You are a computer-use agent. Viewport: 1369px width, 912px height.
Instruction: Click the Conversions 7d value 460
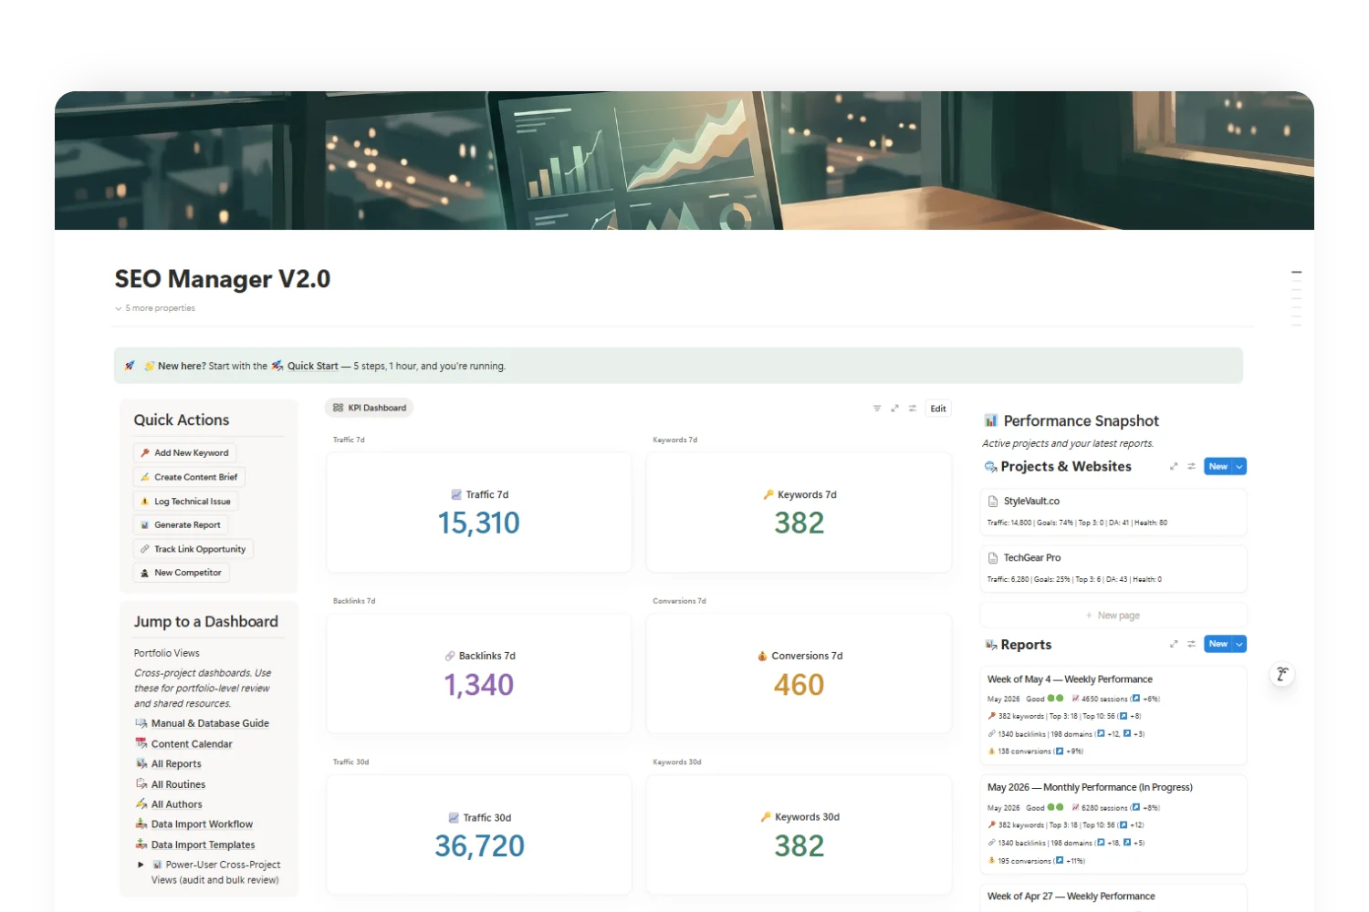tap(799, 685)
